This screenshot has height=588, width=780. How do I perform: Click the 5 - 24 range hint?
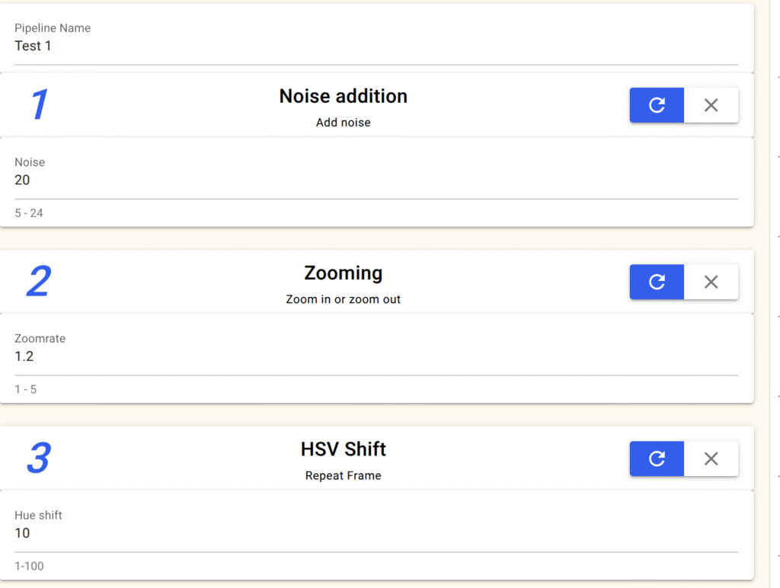29,213
